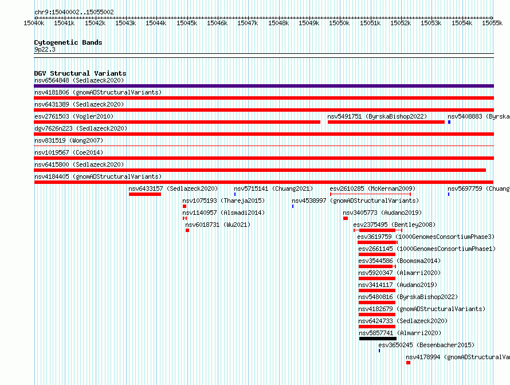Select the red nsv5491751 variant bar

point(386,122)
